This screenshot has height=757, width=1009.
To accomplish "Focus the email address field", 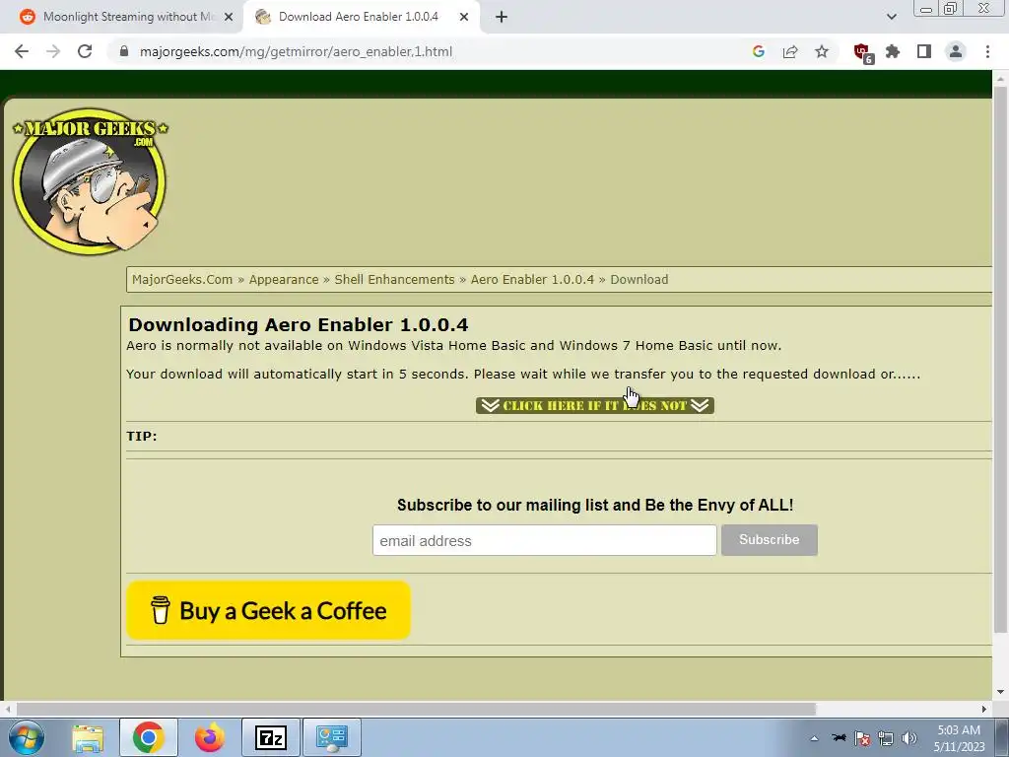I will click(x=544, y=540).
